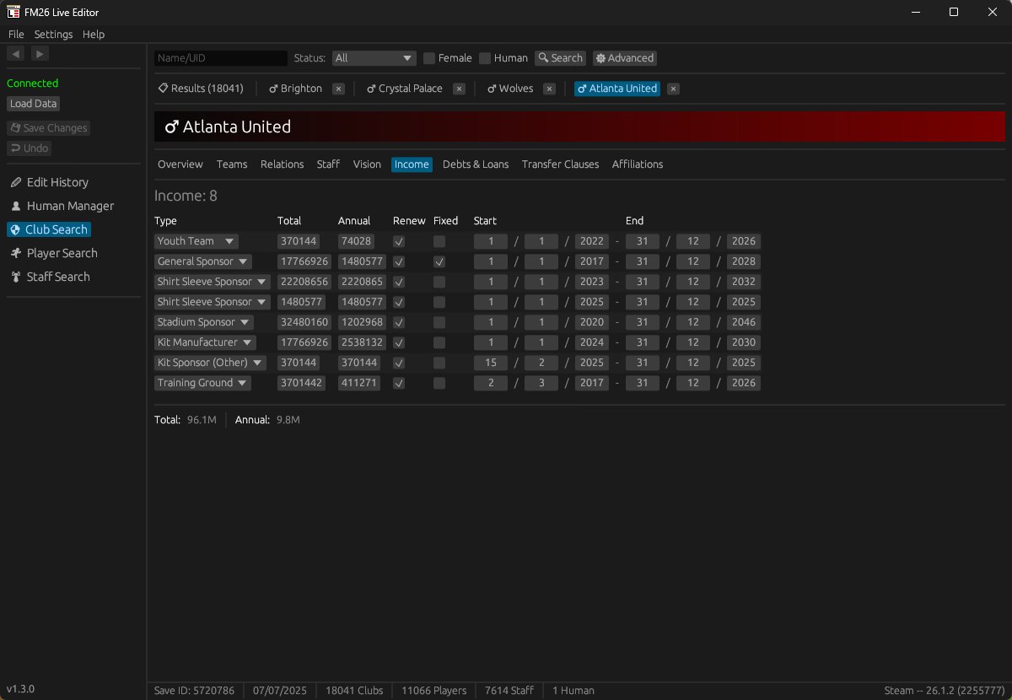This screenshot has height=700, width=1012.
Task: Toggle the Human checkbox
Action: click(x=485, y=58)
